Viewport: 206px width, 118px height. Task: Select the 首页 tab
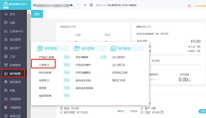tap(37, 14)
